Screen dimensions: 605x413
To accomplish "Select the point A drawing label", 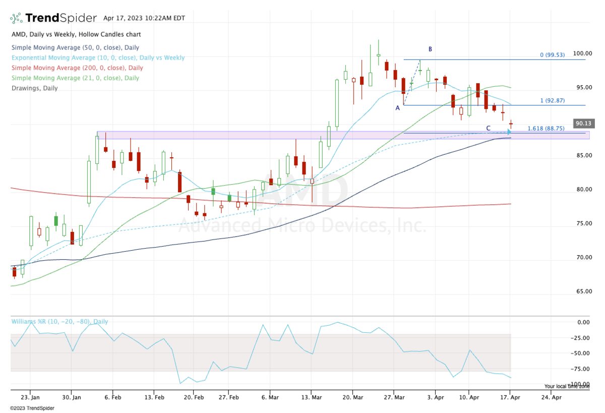I will tap(397, 107).
